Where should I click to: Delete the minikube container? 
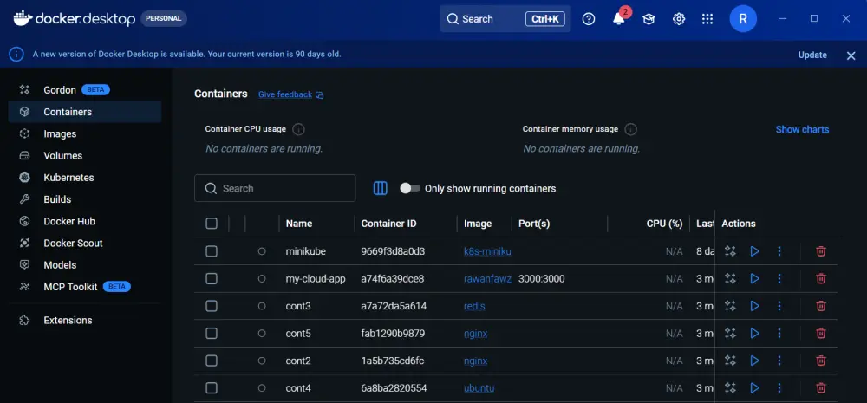(x=821, y=251)
